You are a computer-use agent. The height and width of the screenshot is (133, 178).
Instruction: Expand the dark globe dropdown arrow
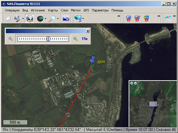tap(45, 19)
